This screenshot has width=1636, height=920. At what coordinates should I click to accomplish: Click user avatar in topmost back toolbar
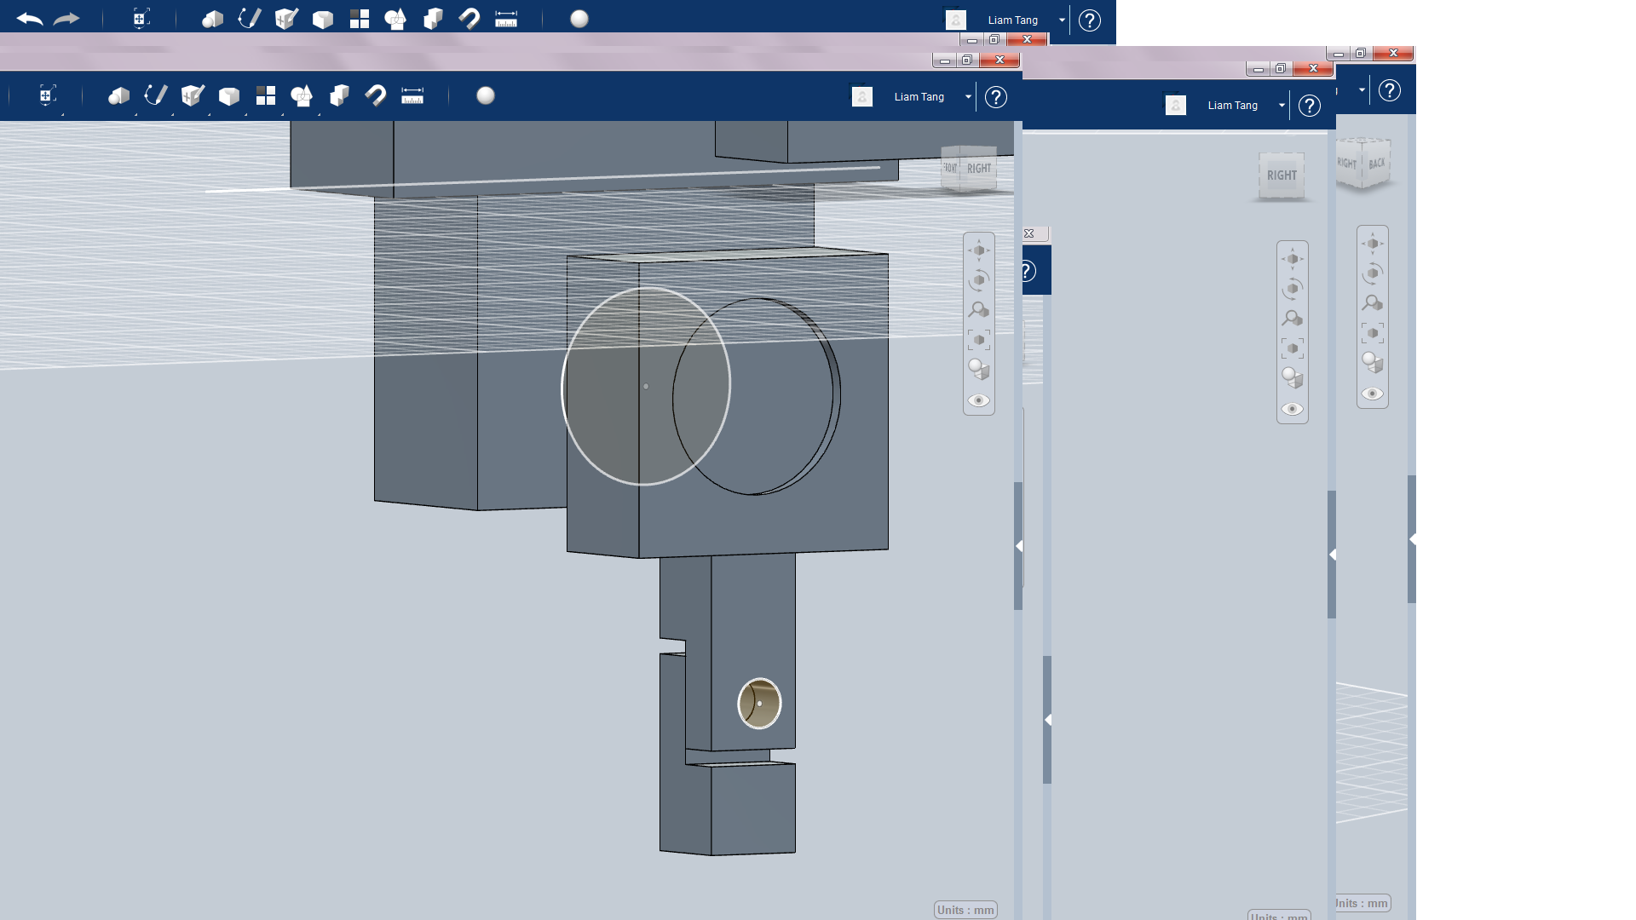click(x=956, y=20)
